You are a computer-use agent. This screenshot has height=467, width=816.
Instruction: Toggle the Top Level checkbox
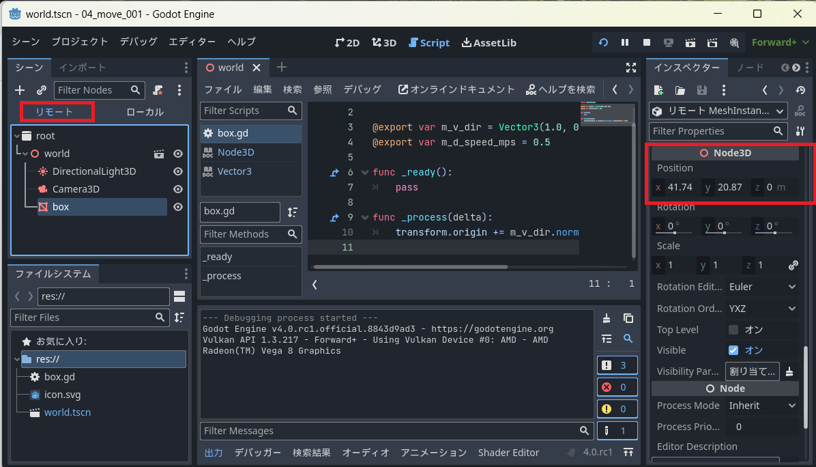pyautogui.click(x=733, y=330)
